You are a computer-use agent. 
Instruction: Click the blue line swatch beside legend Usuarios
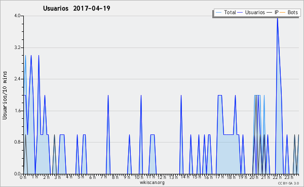(240, 13)
